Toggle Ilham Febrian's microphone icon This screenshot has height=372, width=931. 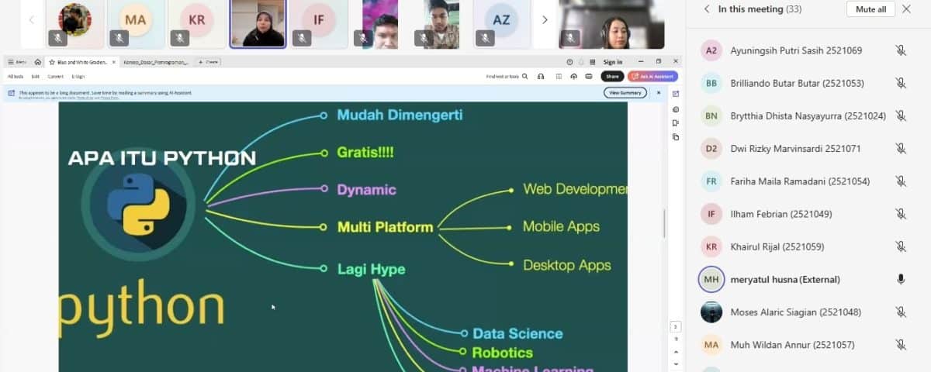(901, 214)
